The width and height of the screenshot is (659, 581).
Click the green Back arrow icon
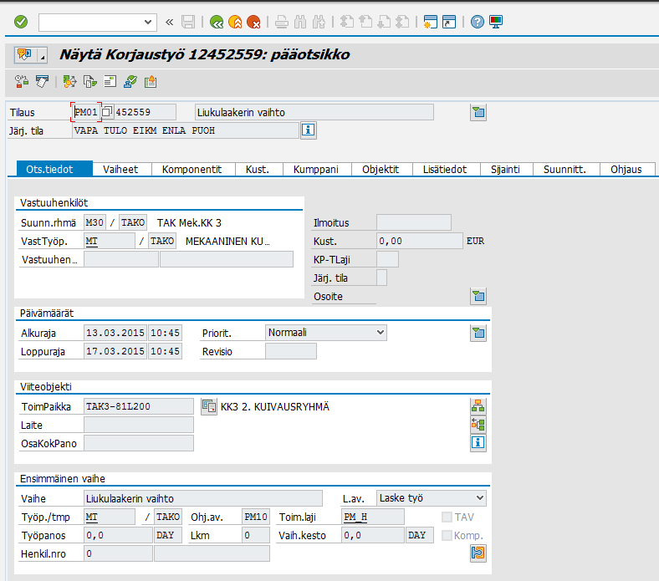coord(217,22)
